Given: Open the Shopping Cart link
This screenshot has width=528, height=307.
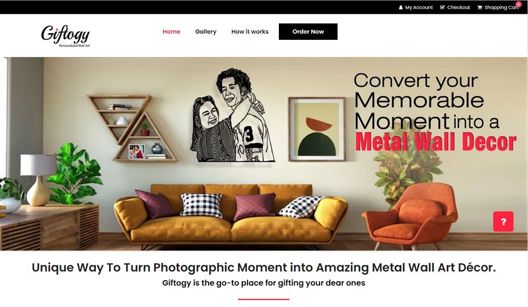Looking at the screenshot, I should point(501,7).
